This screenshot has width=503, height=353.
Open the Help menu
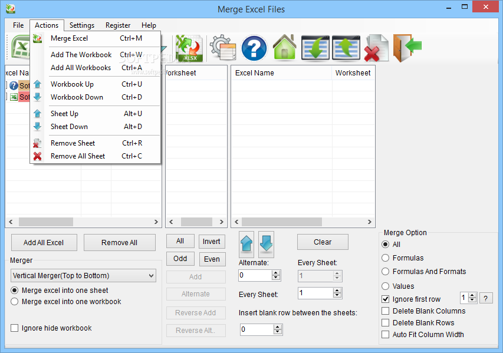(149, 25)
